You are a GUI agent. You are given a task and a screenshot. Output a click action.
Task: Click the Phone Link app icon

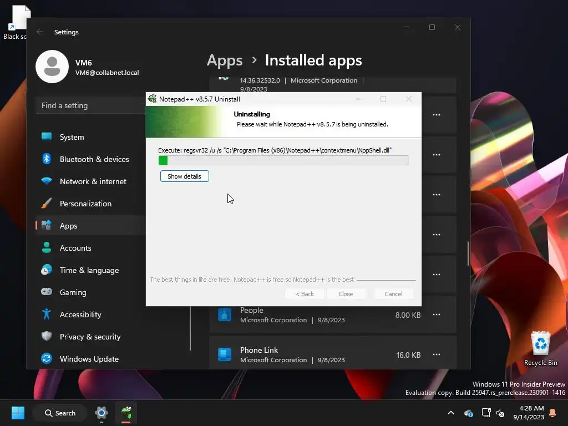[225, 354]
